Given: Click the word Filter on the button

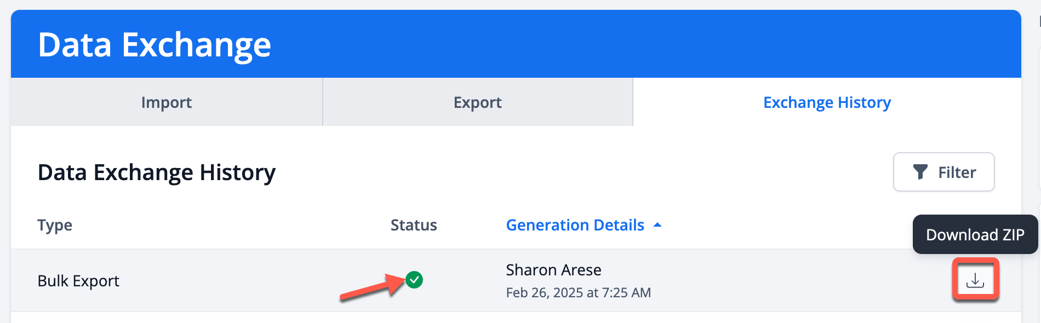Looking at the screenshot, I should pos(957,172).
